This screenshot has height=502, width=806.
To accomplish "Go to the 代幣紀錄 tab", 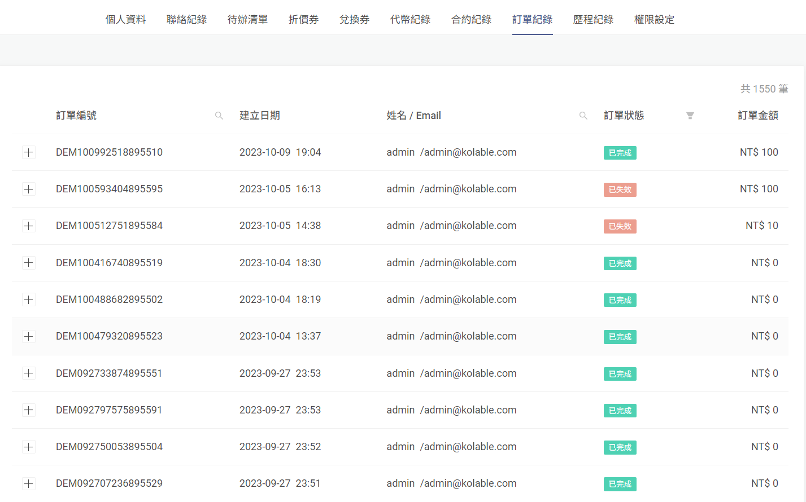I will (x=410, y=20).
